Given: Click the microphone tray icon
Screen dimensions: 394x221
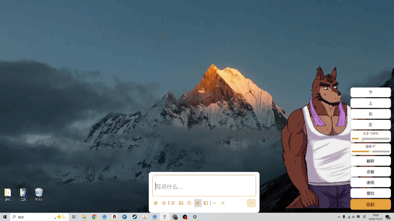Looking at the screenshot, I should tap(344, 217).
